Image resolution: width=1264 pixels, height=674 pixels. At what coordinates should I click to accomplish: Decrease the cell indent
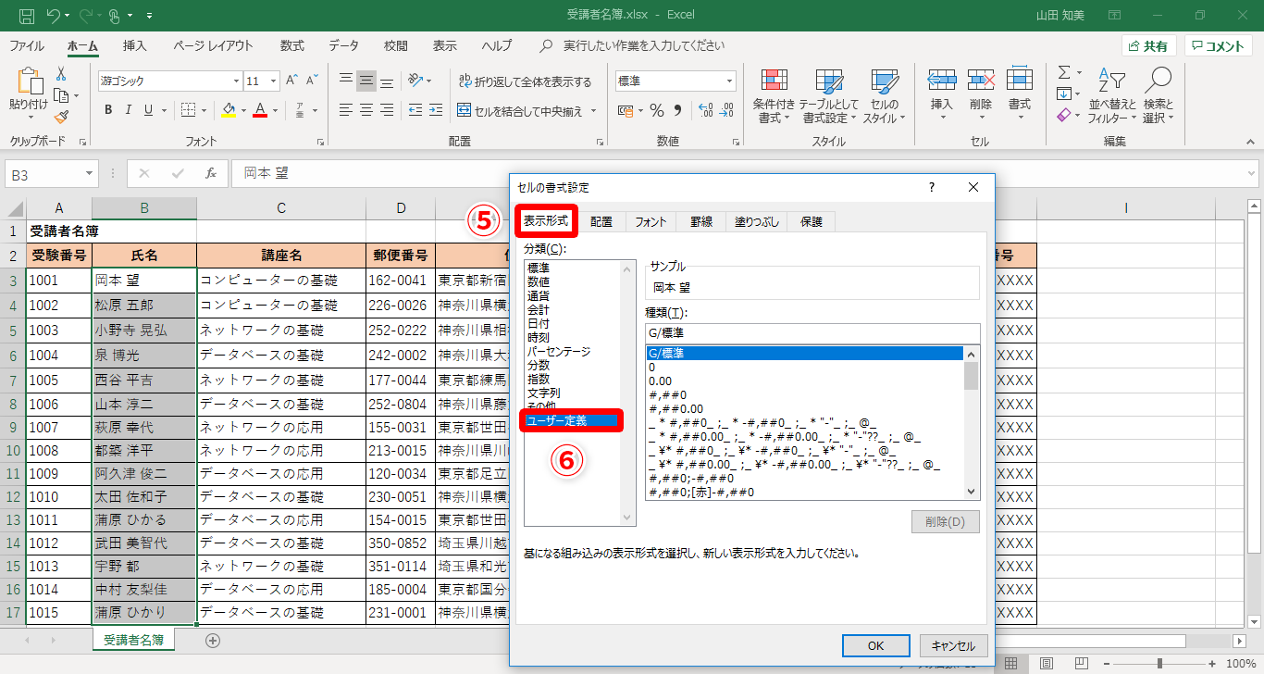click(x=415, y=110)
